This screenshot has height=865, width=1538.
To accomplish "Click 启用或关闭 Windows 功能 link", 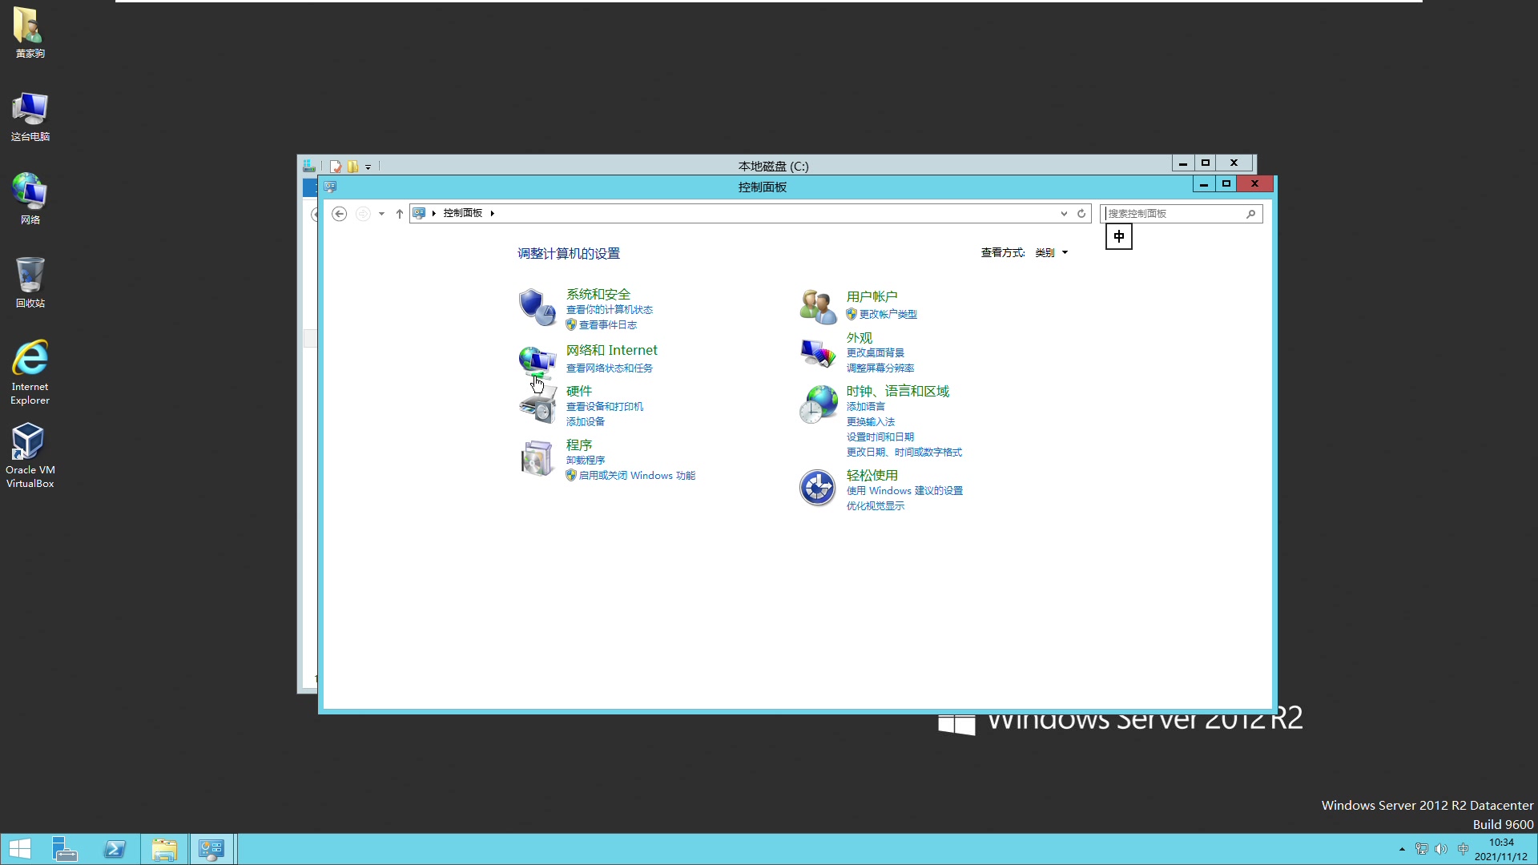I will pos(637,476).
